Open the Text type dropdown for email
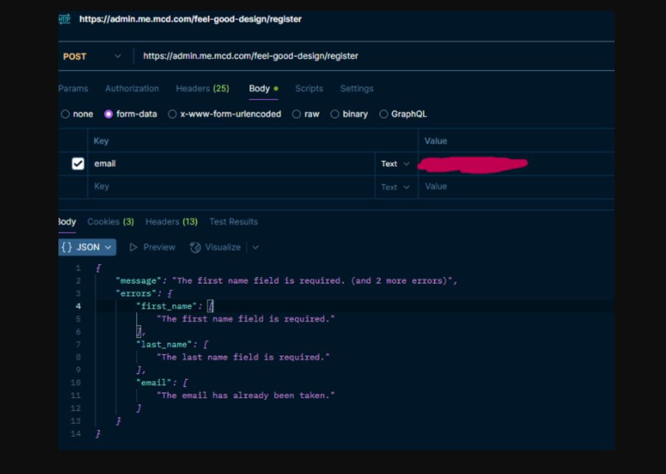666x474 pixels. click(x=395, y=164)
